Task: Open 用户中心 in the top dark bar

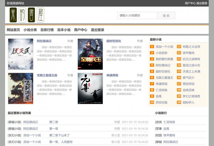Action: coord(190,3)
